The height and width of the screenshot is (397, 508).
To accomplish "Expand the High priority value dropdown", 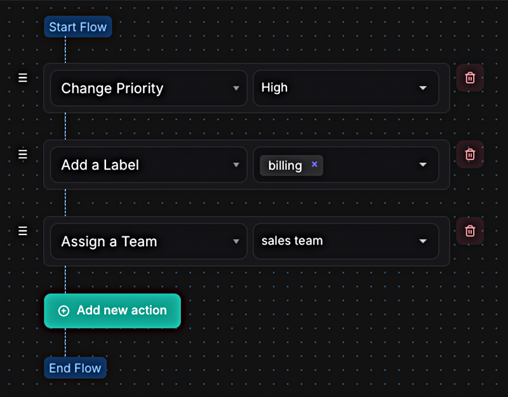I will click(x=423, y=88).
